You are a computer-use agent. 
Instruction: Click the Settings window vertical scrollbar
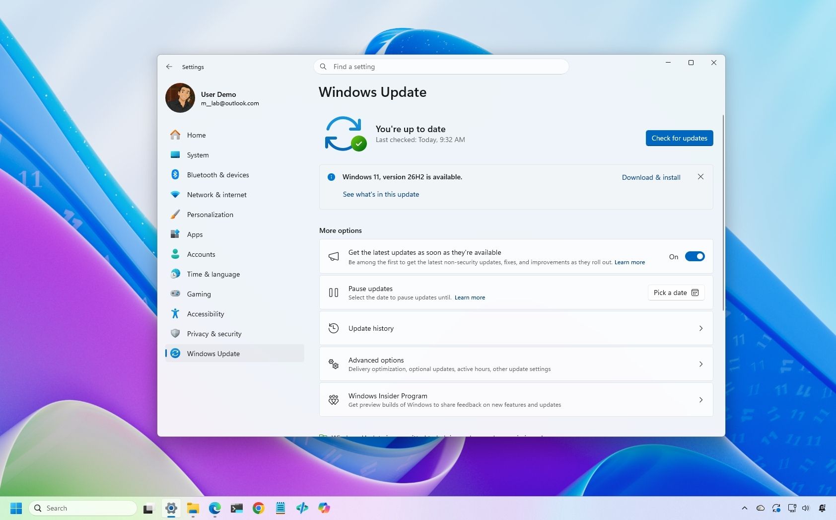coord(723,213)
